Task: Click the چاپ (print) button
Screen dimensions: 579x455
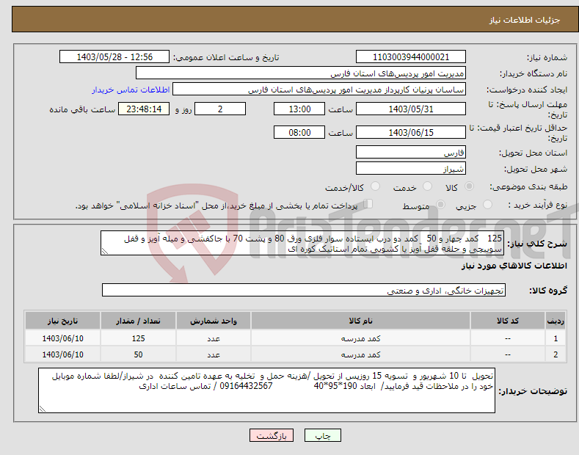Action: tap(322, 436)
